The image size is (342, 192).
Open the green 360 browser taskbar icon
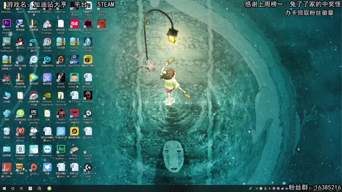click(49, 189)
